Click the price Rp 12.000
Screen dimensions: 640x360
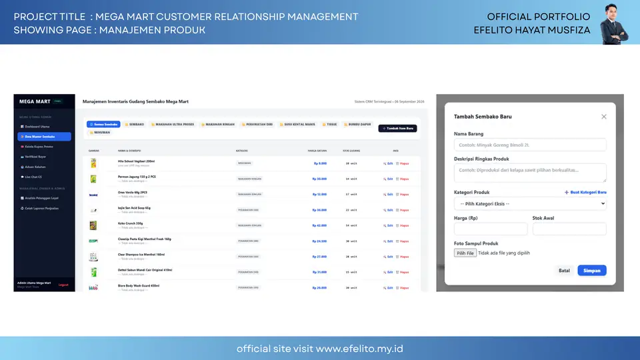319,195
